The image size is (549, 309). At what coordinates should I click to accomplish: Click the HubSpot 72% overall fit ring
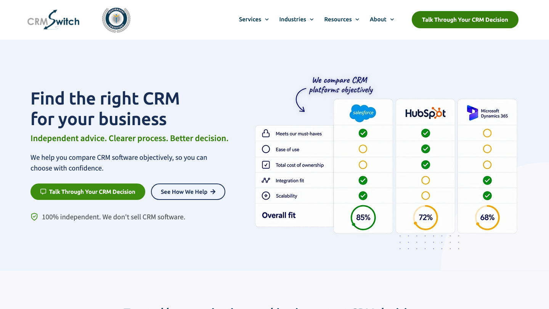click(x=425, y=217)
